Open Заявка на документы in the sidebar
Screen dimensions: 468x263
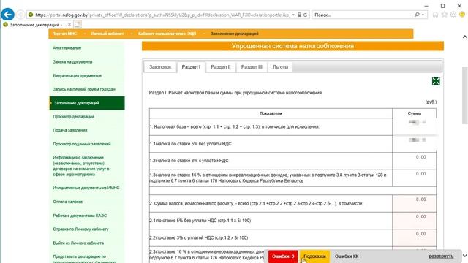(72, 61)
